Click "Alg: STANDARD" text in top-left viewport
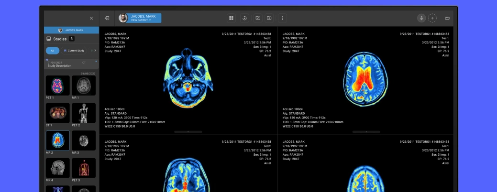 click(116, 113)
